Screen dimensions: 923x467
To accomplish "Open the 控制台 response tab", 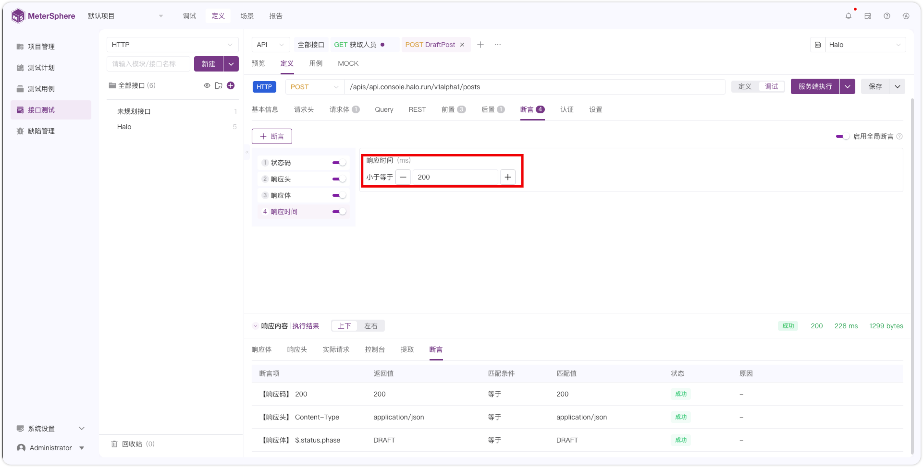I will 375,349.
